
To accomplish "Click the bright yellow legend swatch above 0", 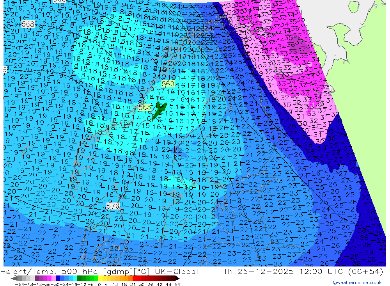I will coord(100,279).
